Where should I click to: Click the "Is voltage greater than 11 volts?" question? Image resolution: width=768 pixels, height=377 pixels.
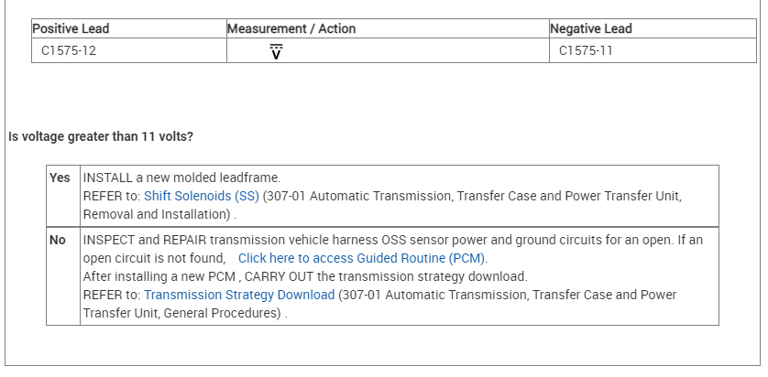(101, 137)
